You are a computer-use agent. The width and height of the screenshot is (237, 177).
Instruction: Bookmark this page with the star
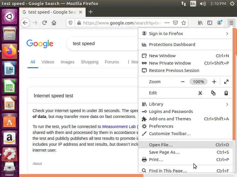184,23
